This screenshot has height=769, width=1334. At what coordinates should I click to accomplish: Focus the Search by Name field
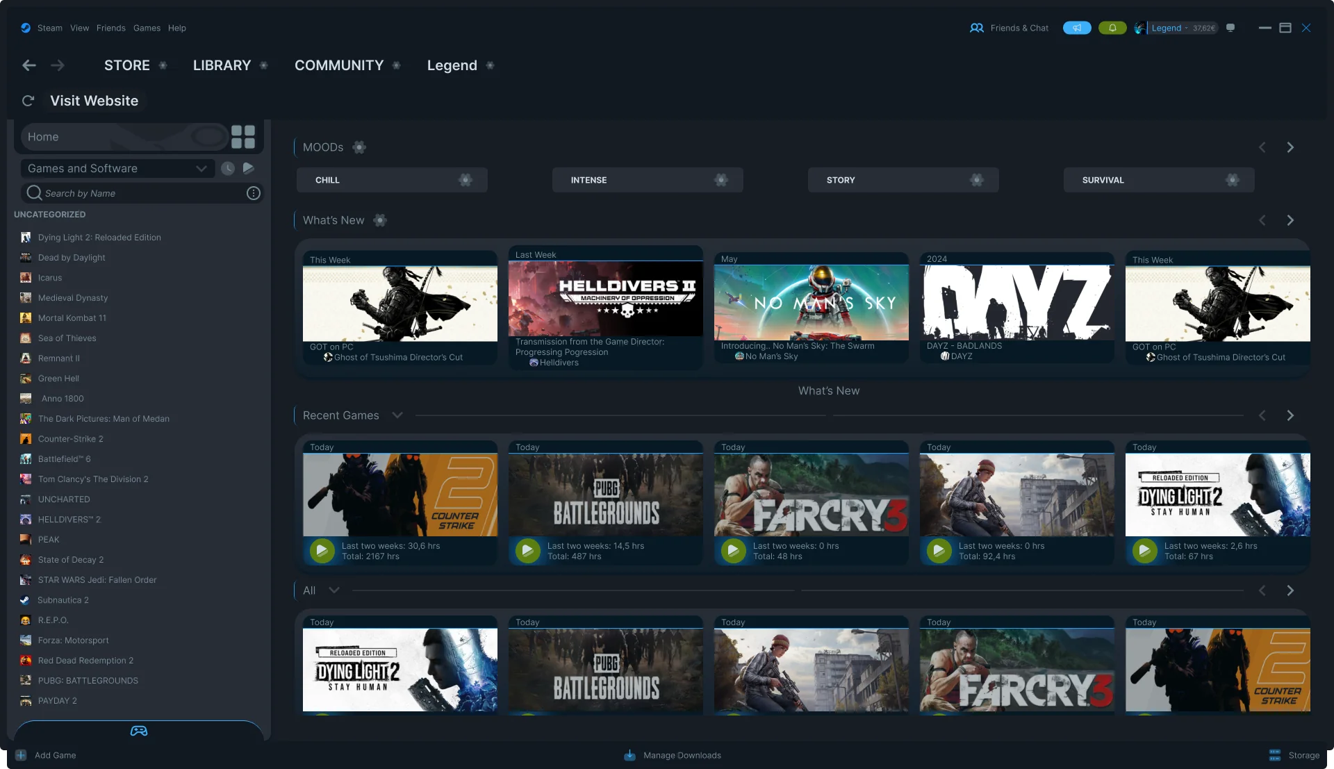(x=142, y=193)
